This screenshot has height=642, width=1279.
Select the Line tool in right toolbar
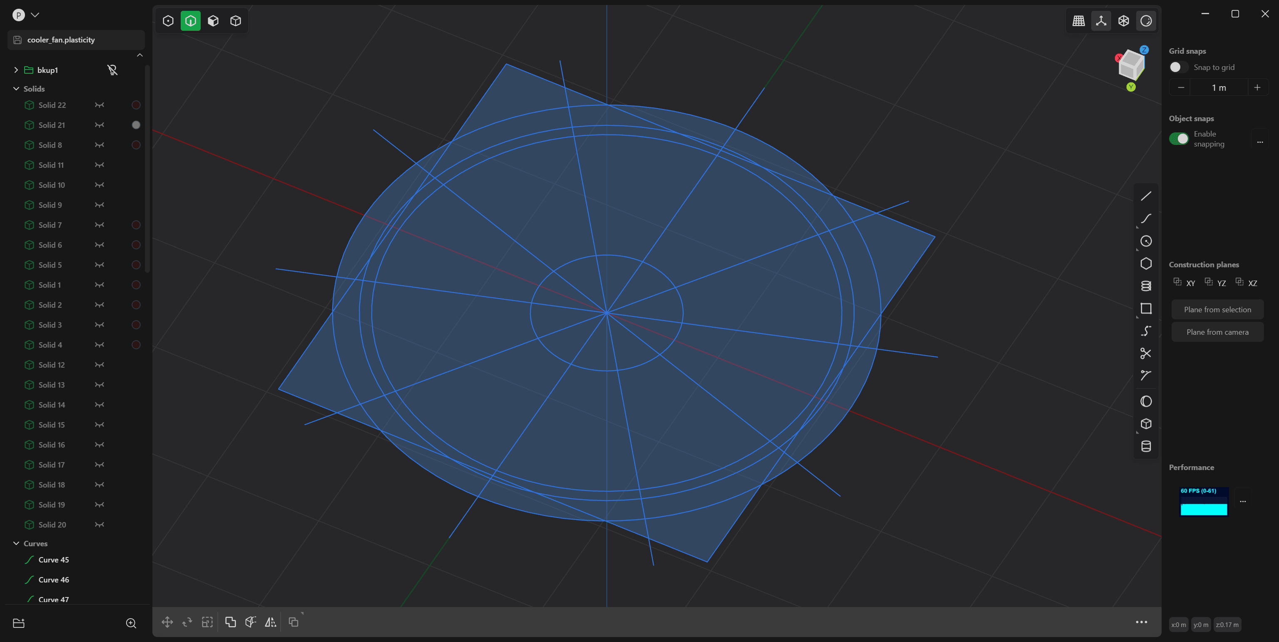point(1145,196)
